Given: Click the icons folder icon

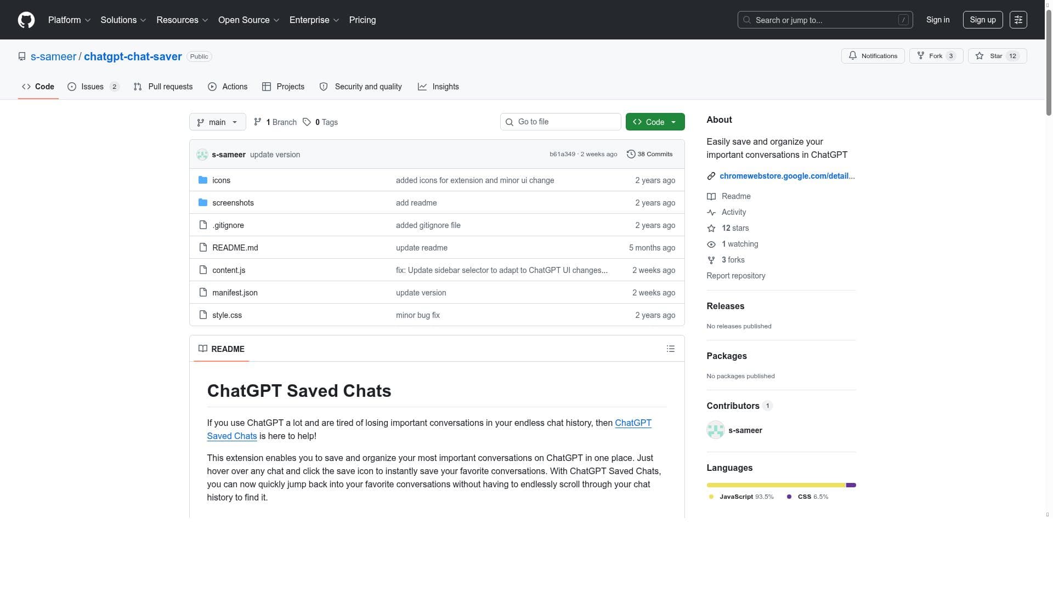Looking at the screenshot, I should click(x=203, y=180).
